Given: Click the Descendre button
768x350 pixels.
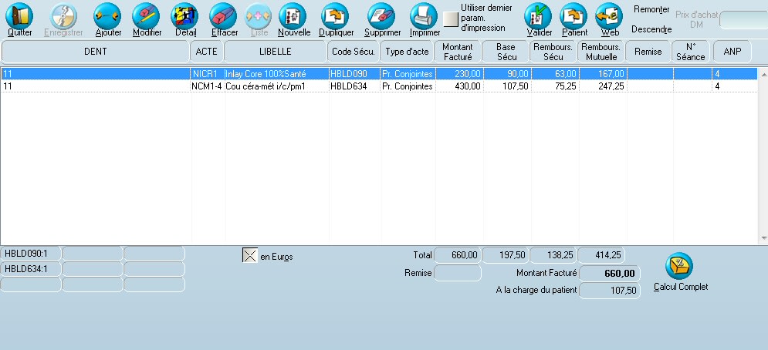Looking at the screenshot, I should [650, 29].
